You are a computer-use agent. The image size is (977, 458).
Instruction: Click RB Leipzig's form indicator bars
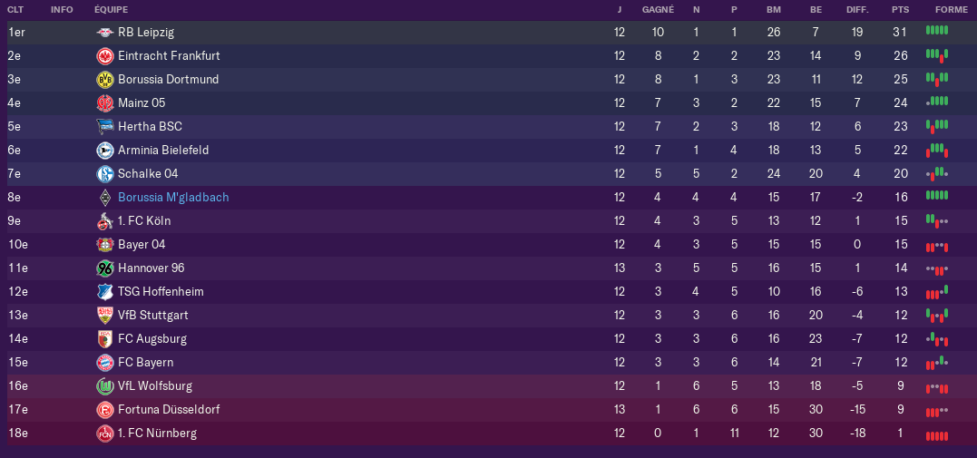tap(937, 30)
